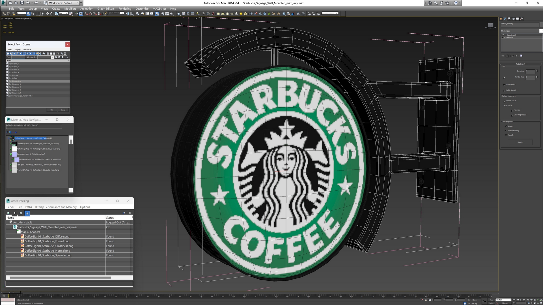Toggle Separate by Materials checkbox

512,110
